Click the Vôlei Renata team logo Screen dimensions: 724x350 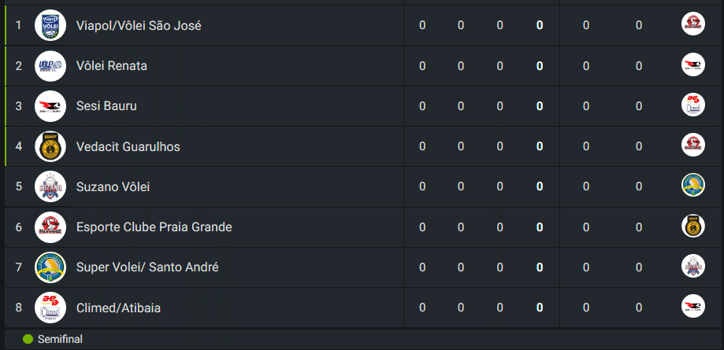click(50, 66)
